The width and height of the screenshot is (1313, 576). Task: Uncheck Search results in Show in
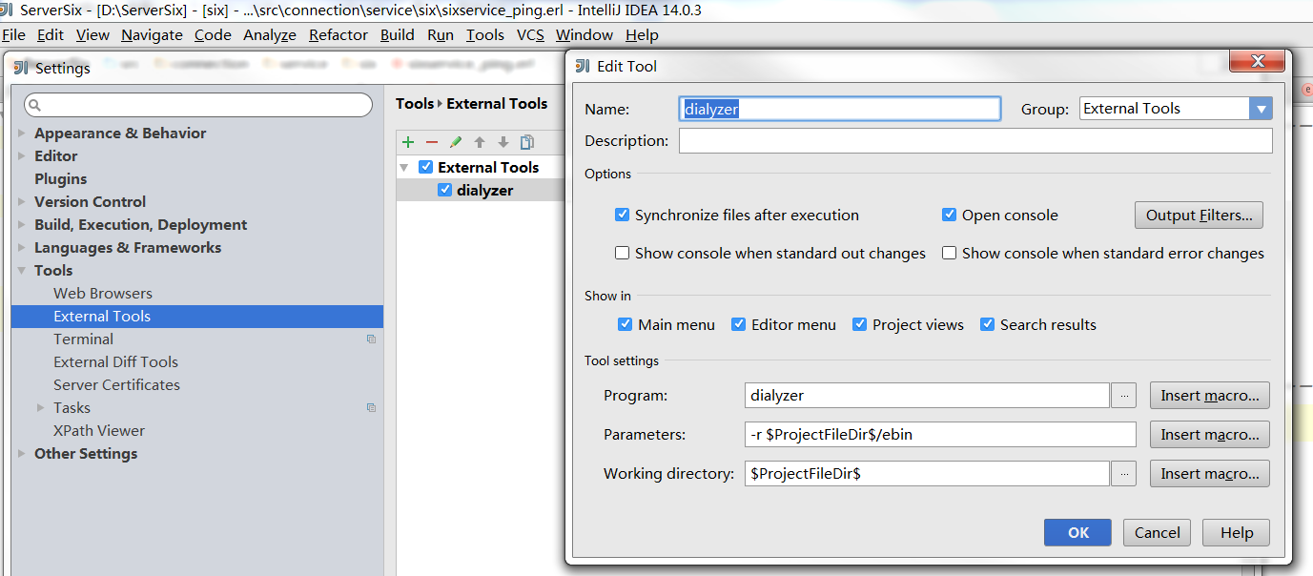coord(987,325)
